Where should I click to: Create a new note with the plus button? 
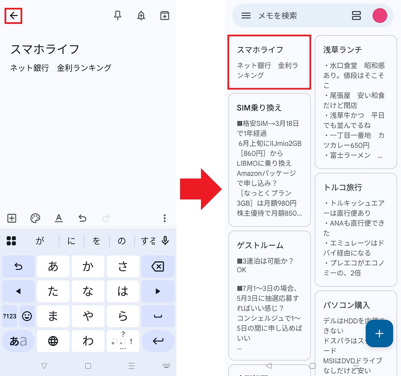click(379, 334)
